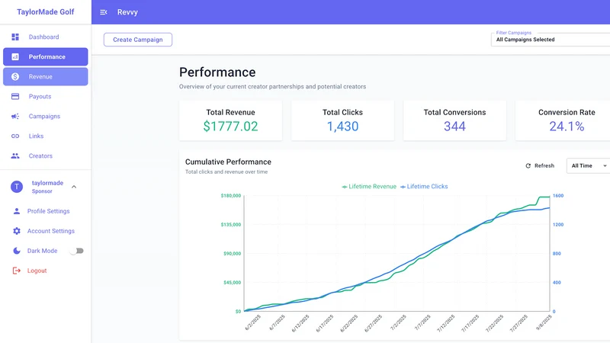Click the Account Settings gear icon
This screenshot has height=343, width=610.
[x=16, y=231]
